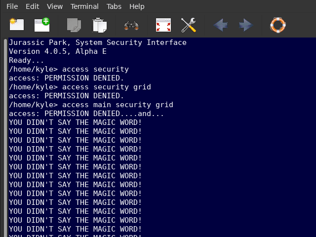Click the '/home/kyle> access main security grid' line
The image size is (316, 237).
pyautogui.click(x=91, y=105)
